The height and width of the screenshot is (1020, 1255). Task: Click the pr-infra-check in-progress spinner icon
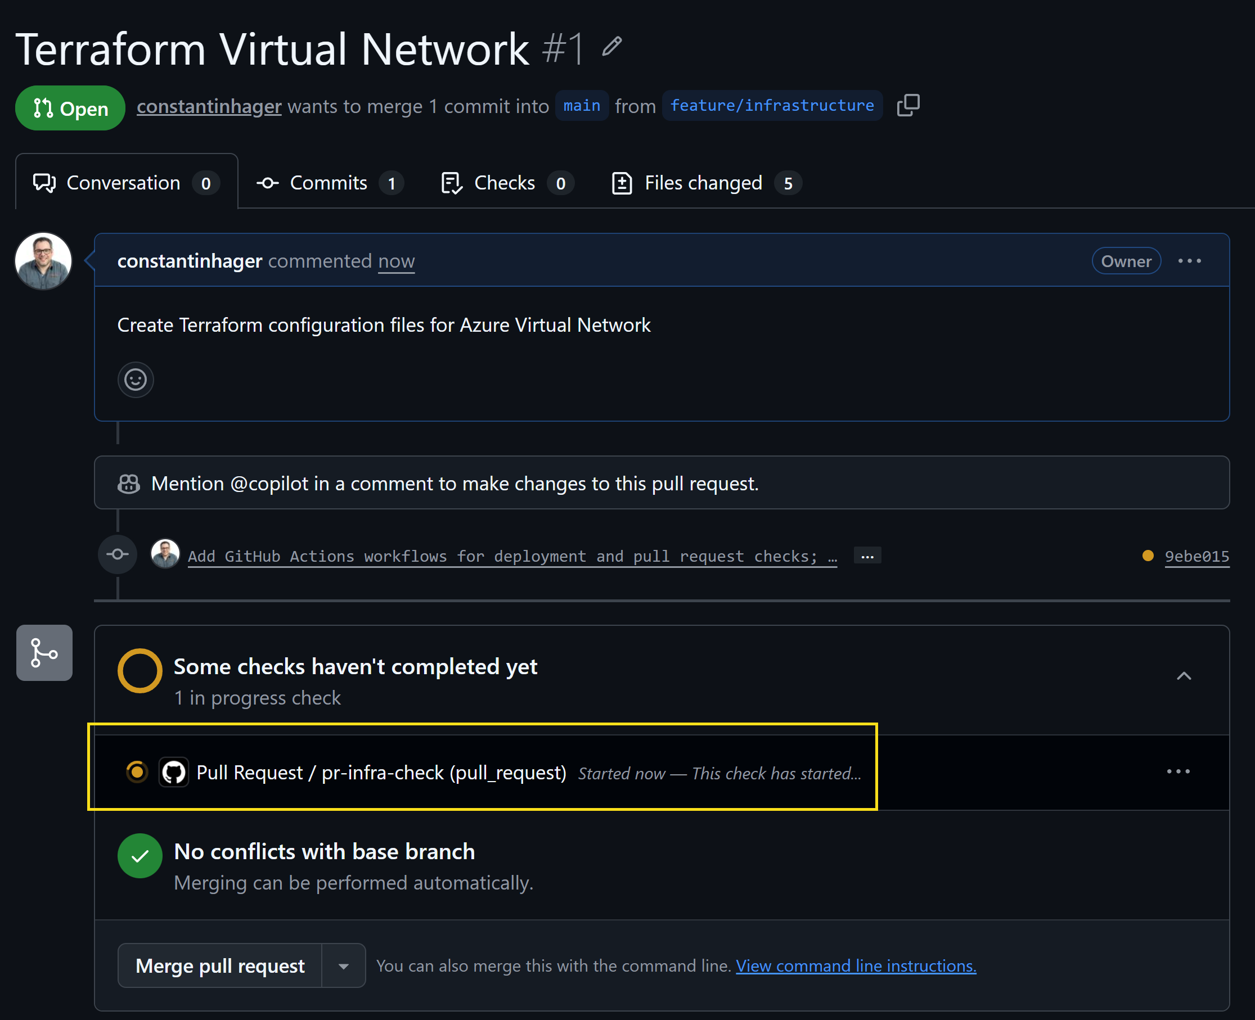137,771
